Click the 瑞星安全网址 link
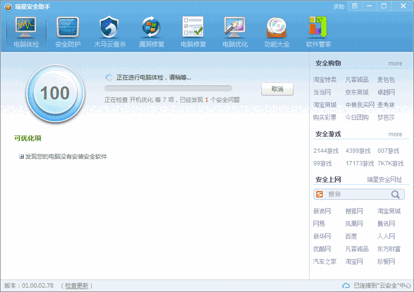This screenshot has height=292, width=414. 385,179
